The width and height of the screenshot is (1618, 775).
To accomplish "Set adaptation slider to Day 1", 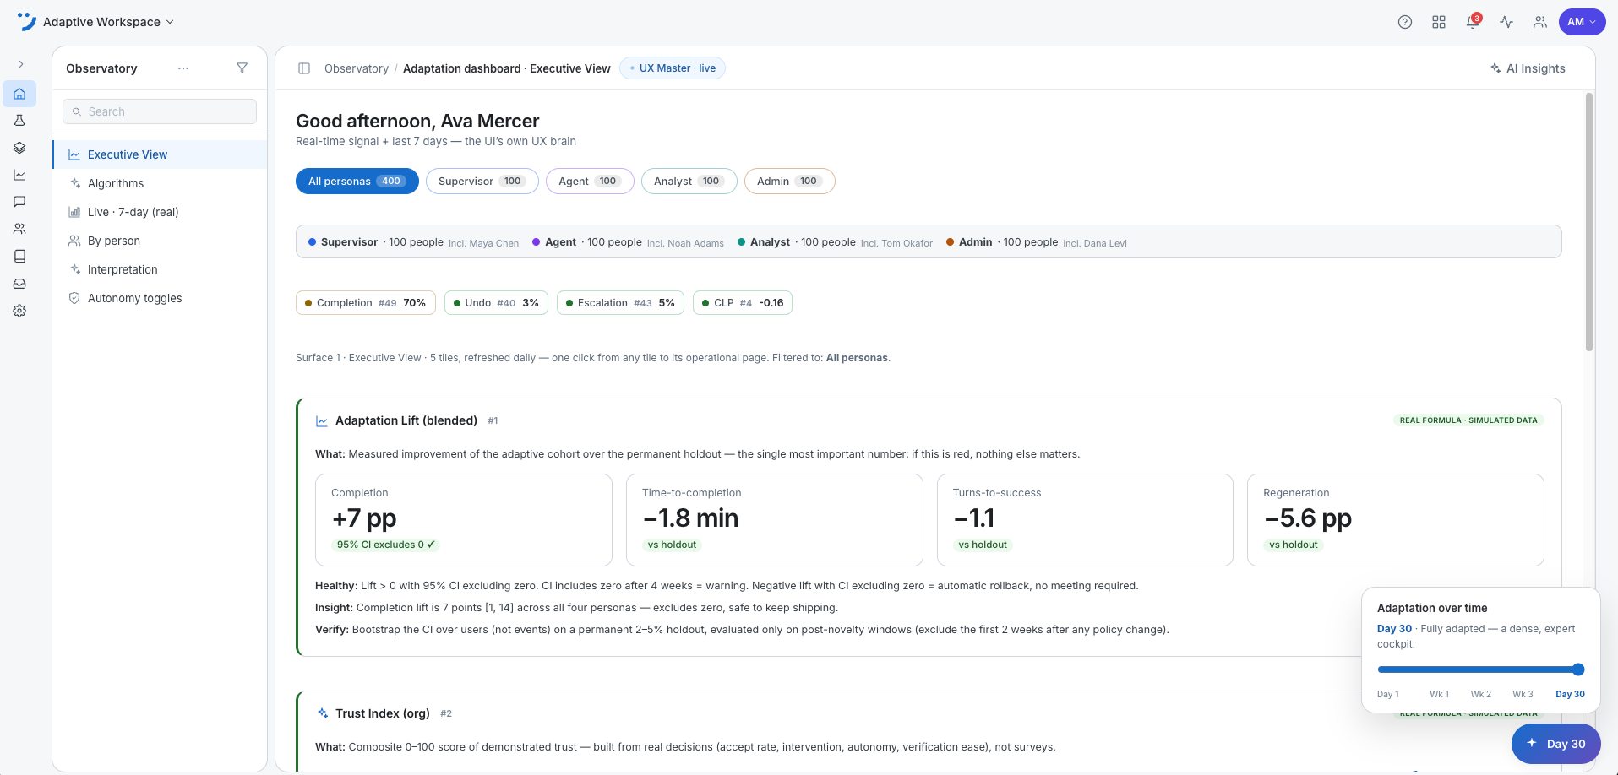I will click(x=1388, y=695).
